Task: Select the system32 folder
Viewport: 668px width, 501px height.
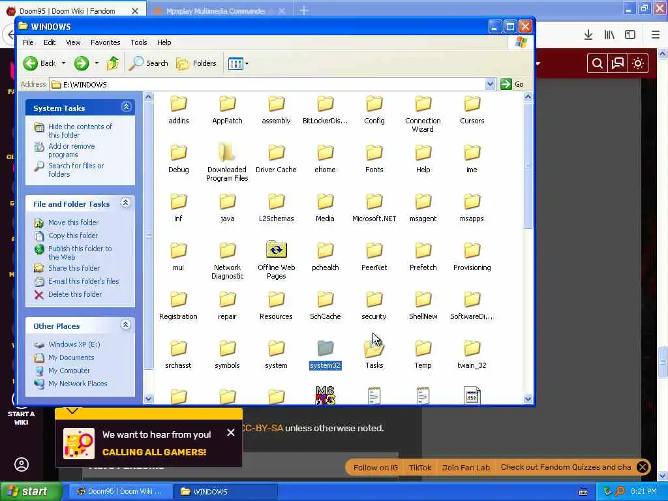Action: (325, 355)
